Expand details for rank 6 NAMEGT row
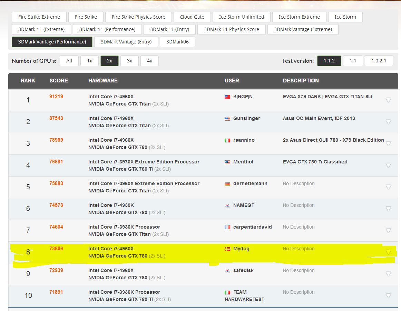The height and width of the screenshot is (311, 401). (388, 209)
